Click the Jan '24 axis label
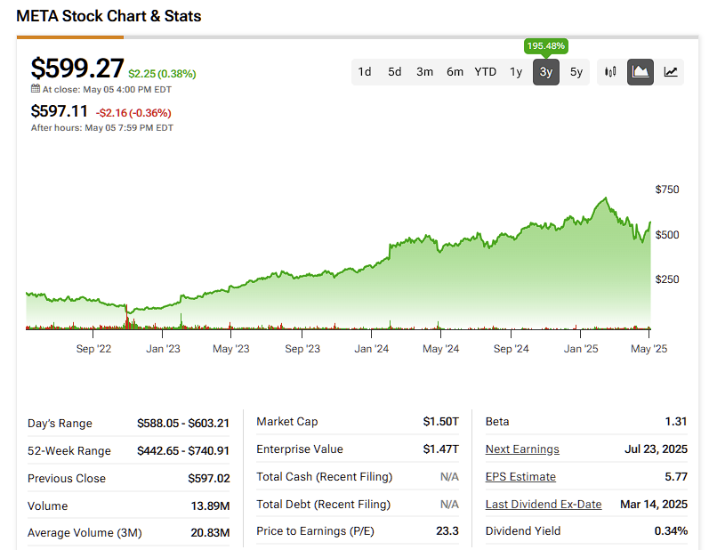Screen dimensions: 709x550 click(371, 349)
